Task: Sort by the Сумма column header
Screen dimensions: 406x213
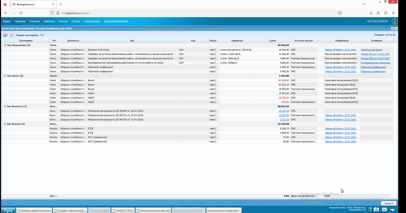Action: pyautogui.click(x=272, y=40)
